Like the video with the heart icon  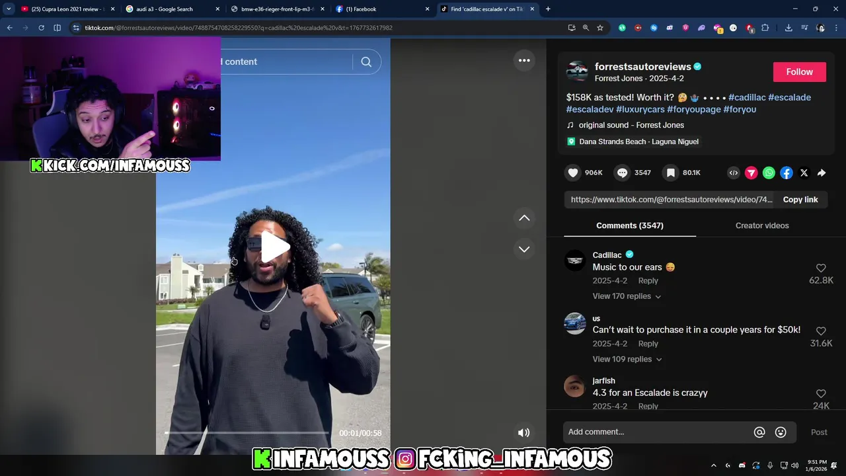(x=573, y=173)
